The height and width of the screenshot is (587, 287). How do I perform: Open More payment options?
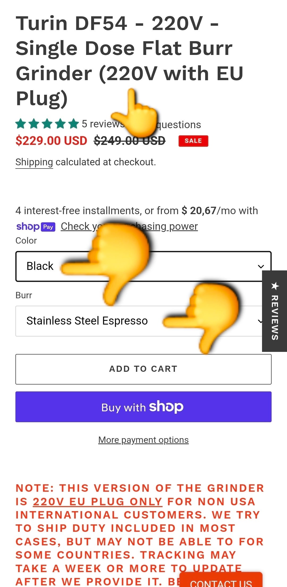pos(143,440)
